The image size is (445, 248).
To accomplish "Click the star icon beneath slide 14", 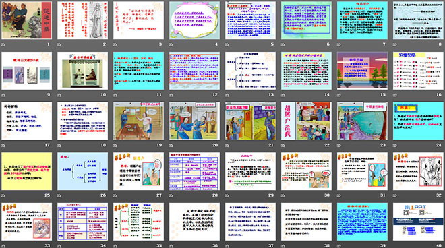I will coord(283,95).
